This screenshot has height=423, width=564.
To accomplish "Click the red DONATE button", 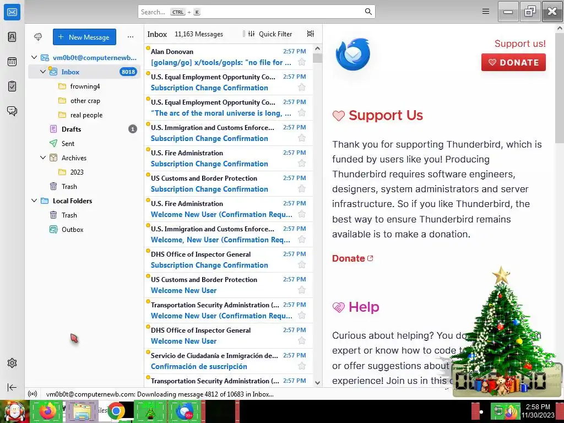I will 513,62.
